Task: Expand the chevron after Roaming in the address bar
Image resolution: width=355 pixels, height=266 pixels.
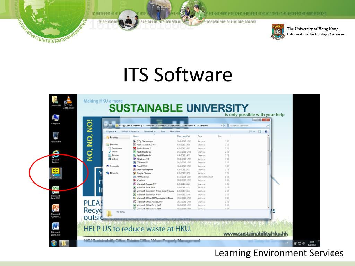Action: [144, 126]
